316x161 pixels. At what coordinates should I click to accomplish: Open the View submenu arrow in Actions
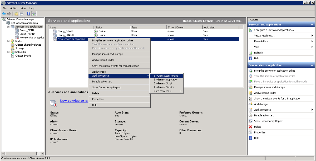[x=312, y=47]
